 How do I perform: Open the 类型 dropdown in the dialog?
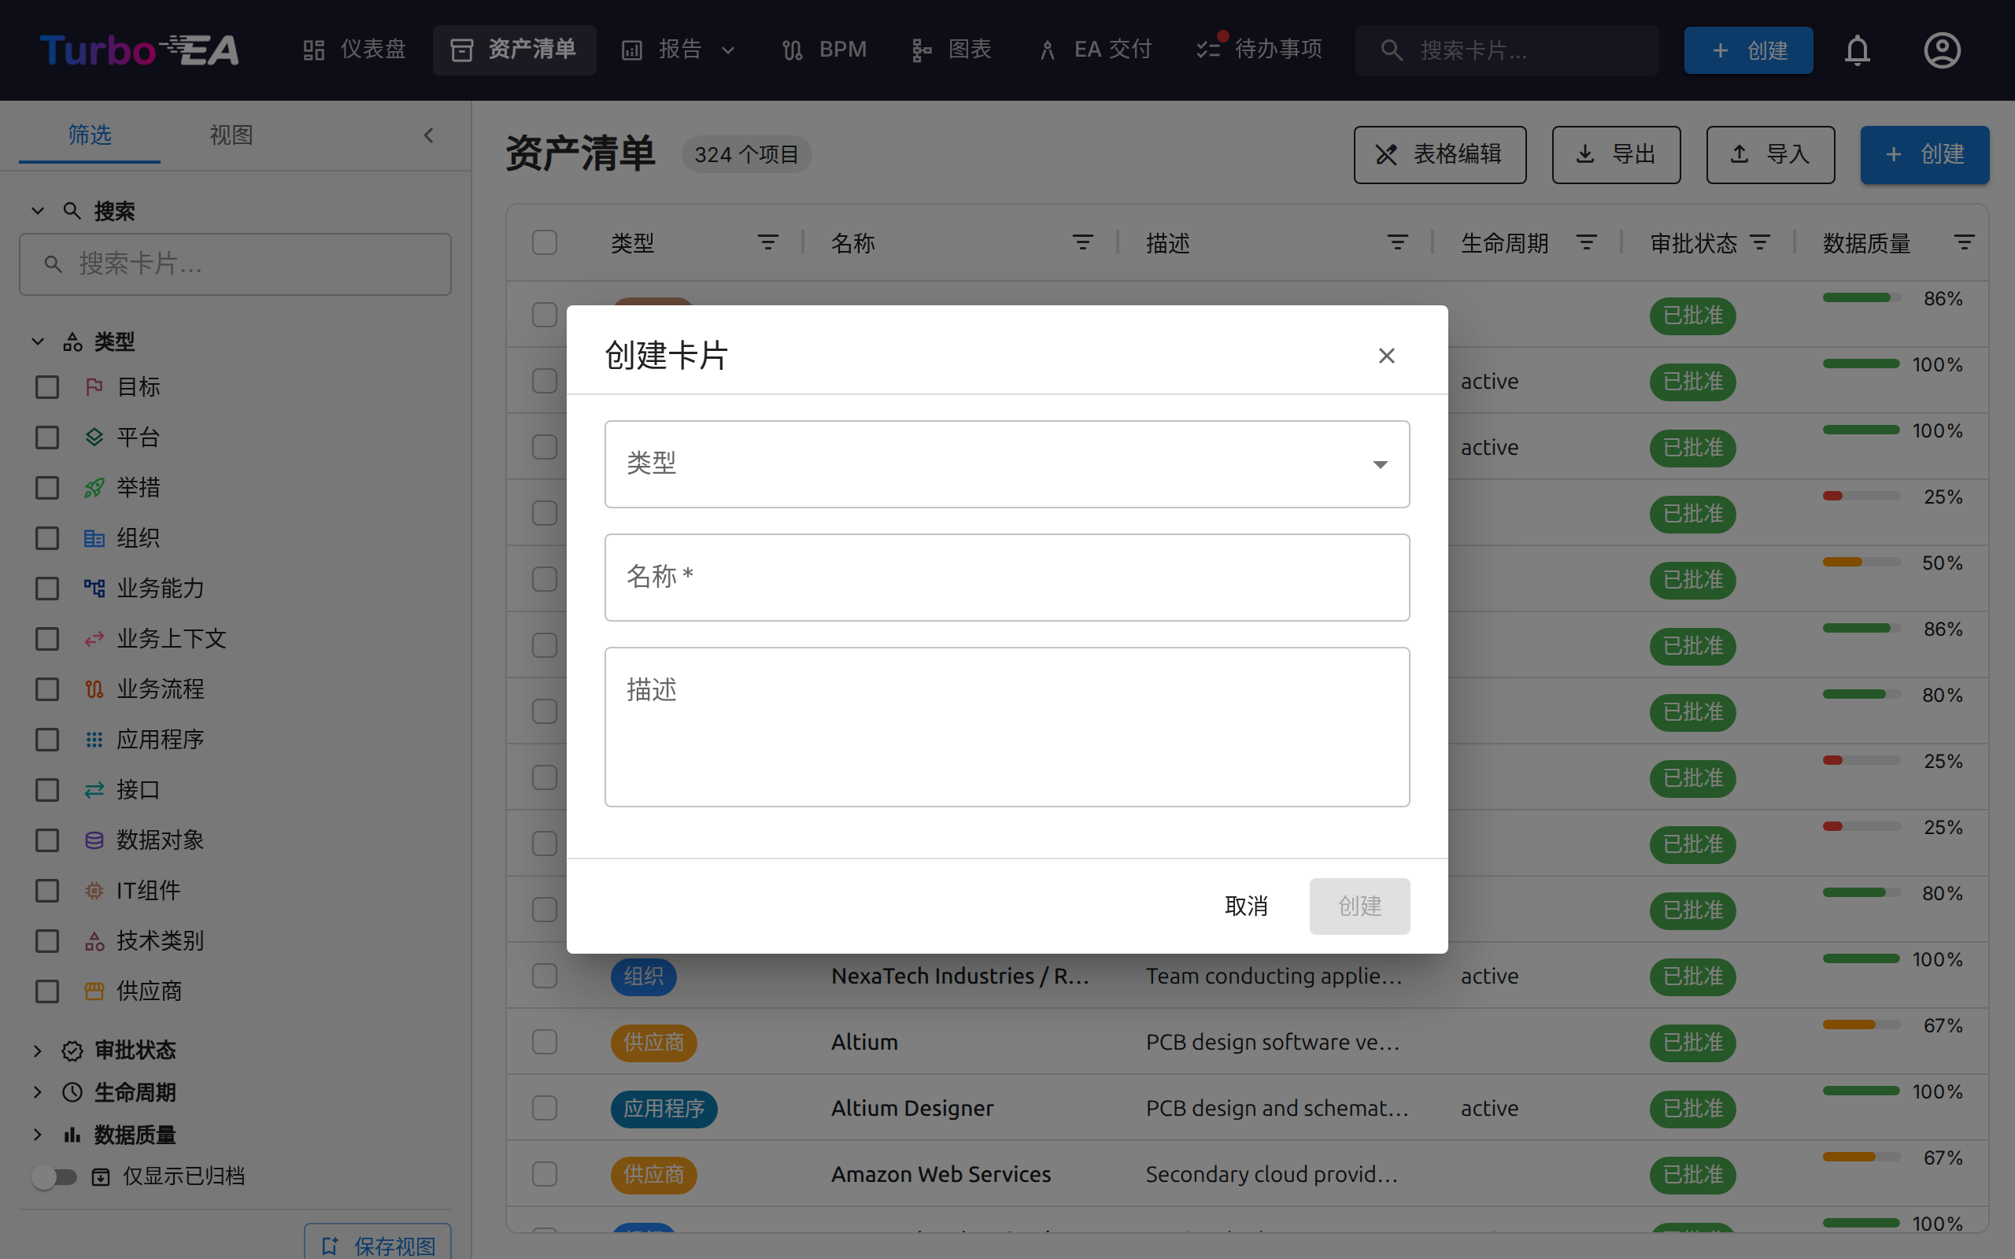(x=1007, y=463)
